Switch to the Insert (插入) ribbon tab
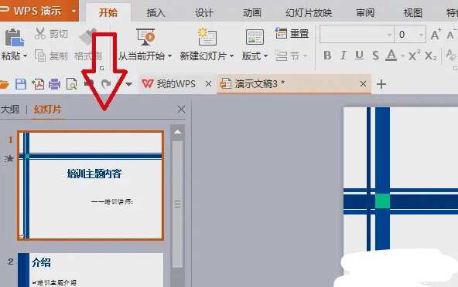Screen dimensions: 458x287 tap(156, 13)
